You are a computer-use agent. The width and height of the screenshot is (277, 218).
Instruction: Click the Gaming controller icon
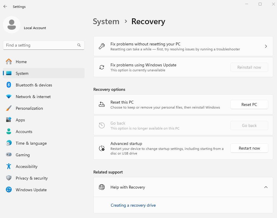9,155
